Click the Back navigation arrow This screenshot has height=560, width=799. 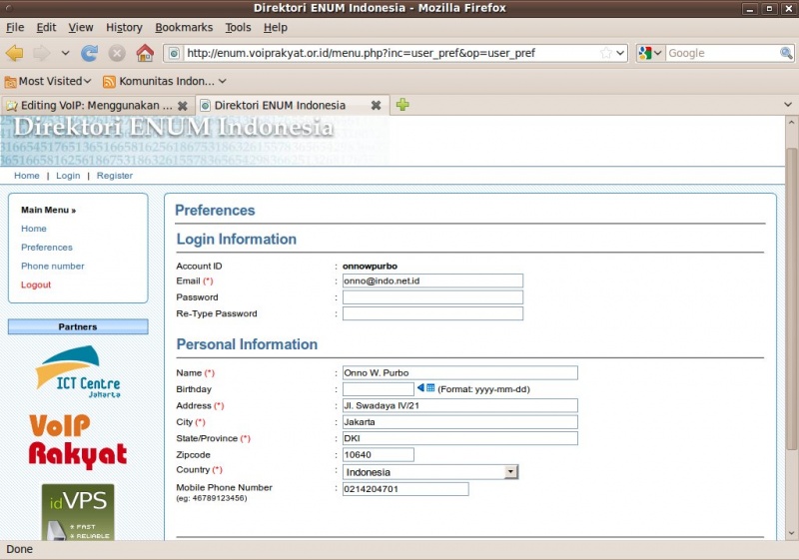[14, 53]
